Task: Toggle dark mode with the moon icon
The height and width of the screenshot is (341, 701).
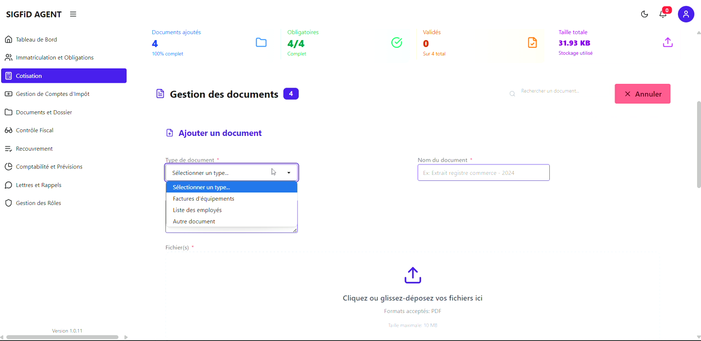Action: [x=644, y=14]
